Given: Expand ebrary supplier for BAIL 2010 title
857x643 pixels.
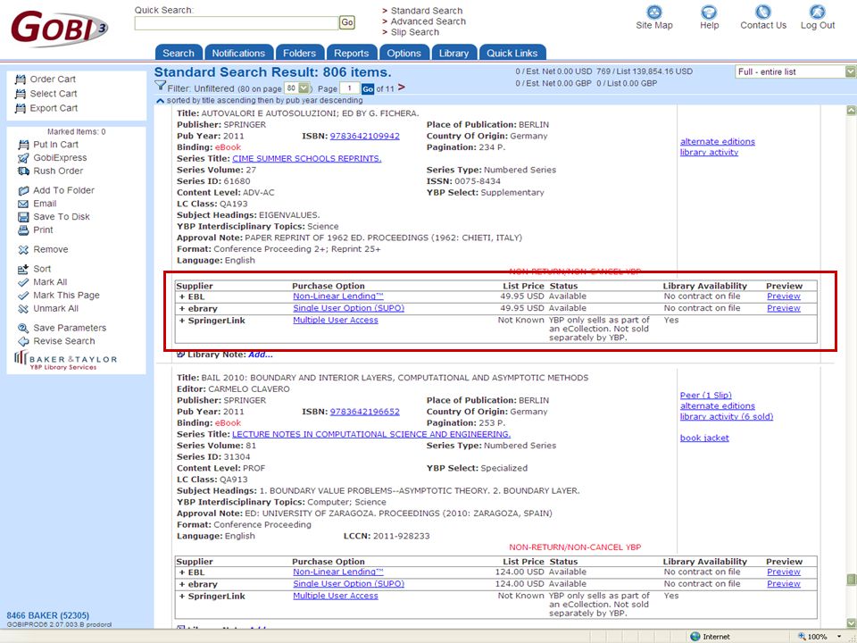Looking at the screenshot, I should tap(182, 584).
